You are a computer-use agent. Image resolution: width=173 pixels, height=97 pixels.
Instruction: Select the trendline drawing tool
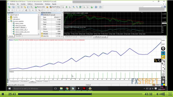[23, 10]
